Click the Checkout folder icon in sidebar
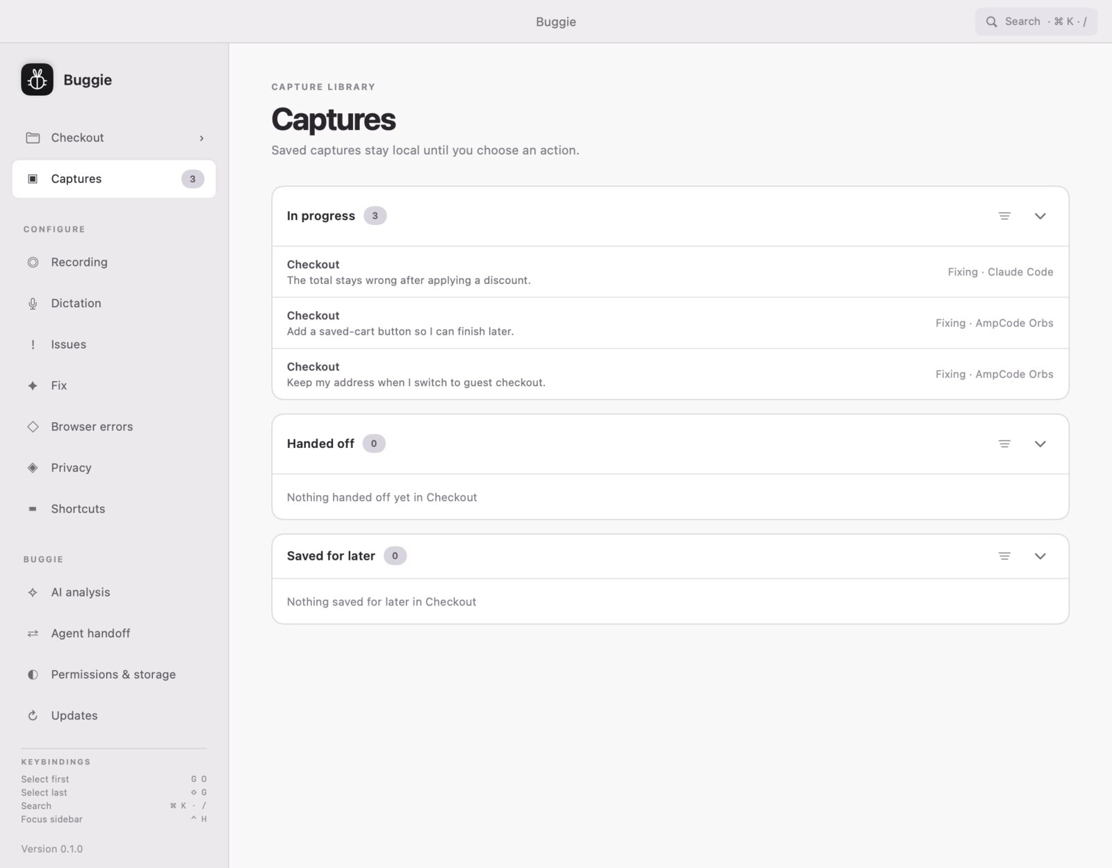Image resolution: width=1112 pixels, height=868 pixels. 33,137
